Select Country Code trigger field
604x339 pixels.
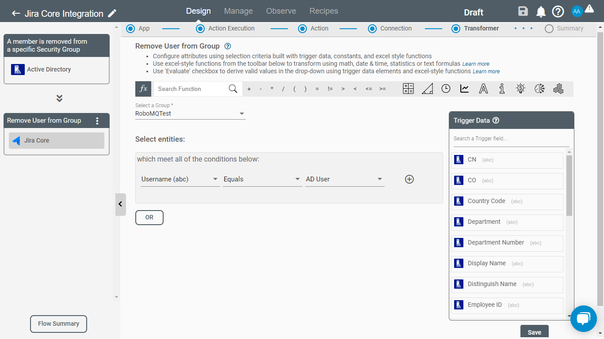(x=507, y=201)
